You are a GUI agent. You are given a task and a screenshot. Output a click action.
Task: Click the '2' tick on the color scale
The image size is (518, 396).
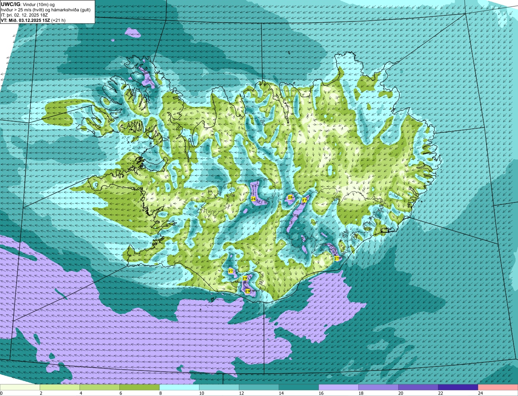coord(41,393)
